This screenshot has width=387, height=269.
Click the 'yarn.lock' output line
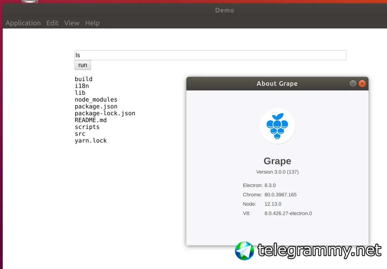click(x=91, y=141)
